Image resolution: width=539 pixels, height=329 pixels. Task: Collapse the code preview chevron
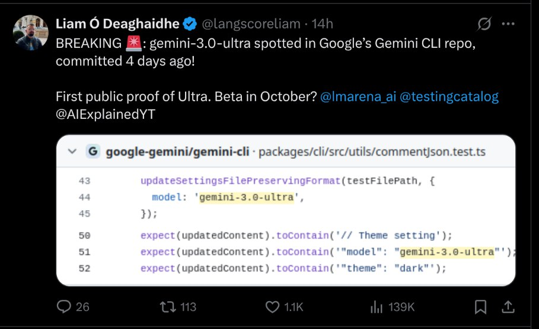point(72,151)
